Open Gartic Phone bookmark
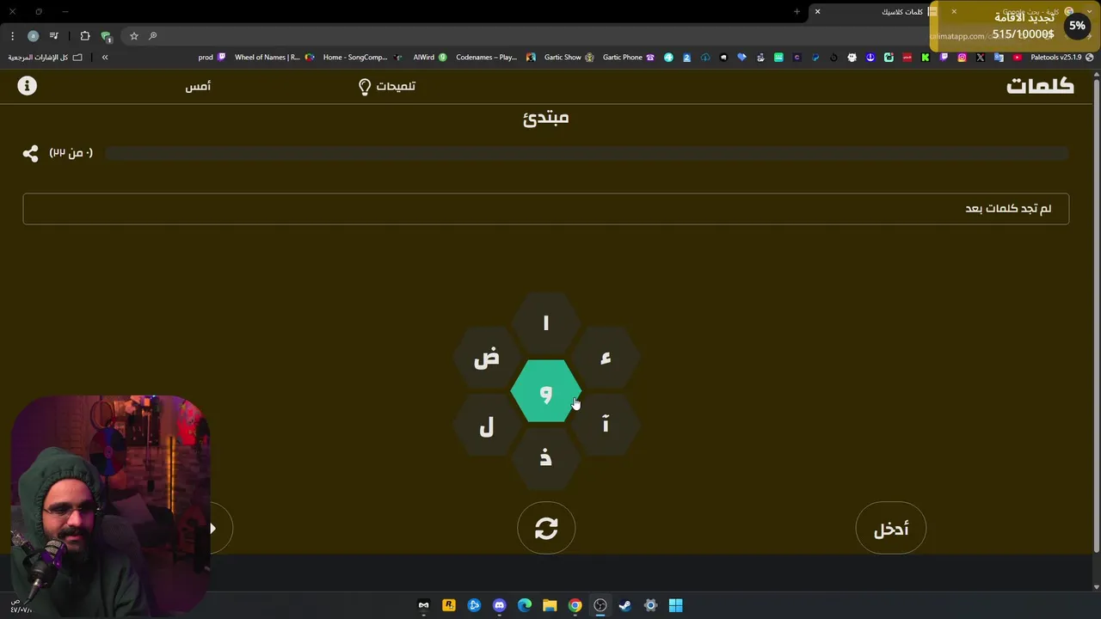The height and width of the screenshot is (619, 1101). 629,58
